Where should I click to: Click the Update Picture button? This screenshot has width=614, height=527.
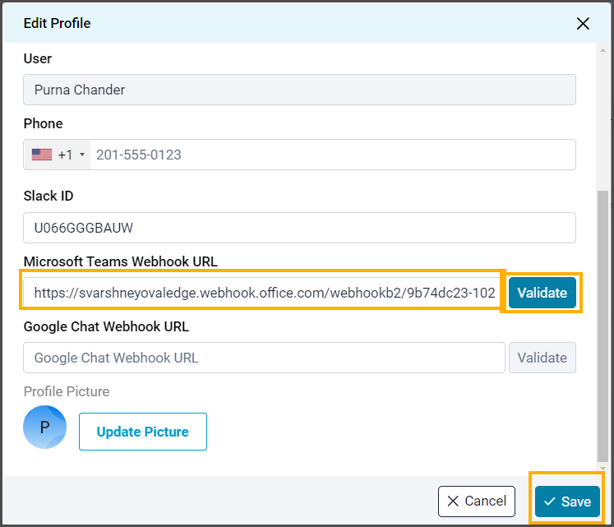142,432
